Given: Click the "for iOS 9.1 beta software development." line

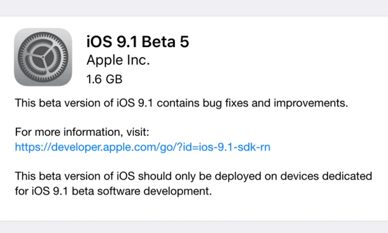Looking at the screenshot, I should point(113,192).
